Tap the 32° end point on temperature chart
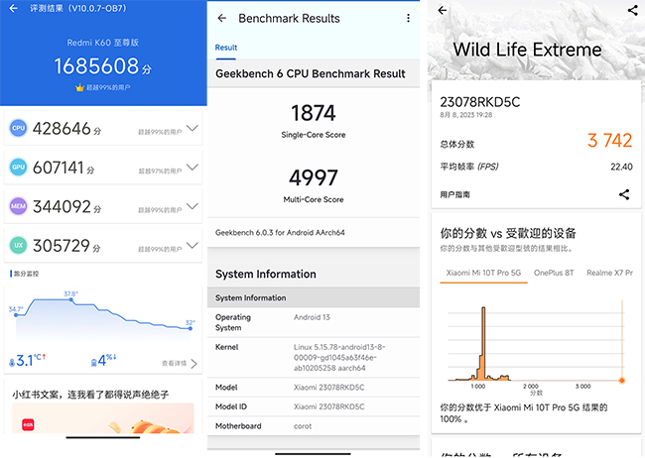645x458 pixels. coord(191,328)
